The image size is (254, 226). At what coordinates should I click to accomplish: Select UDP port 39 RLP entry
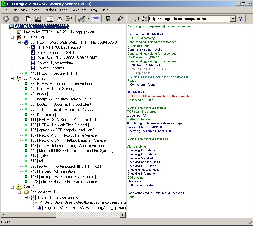(62, 84)
